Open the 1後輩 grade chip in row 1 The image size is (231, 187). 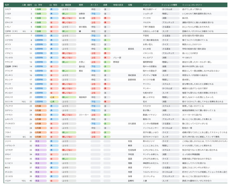point(40,9)
